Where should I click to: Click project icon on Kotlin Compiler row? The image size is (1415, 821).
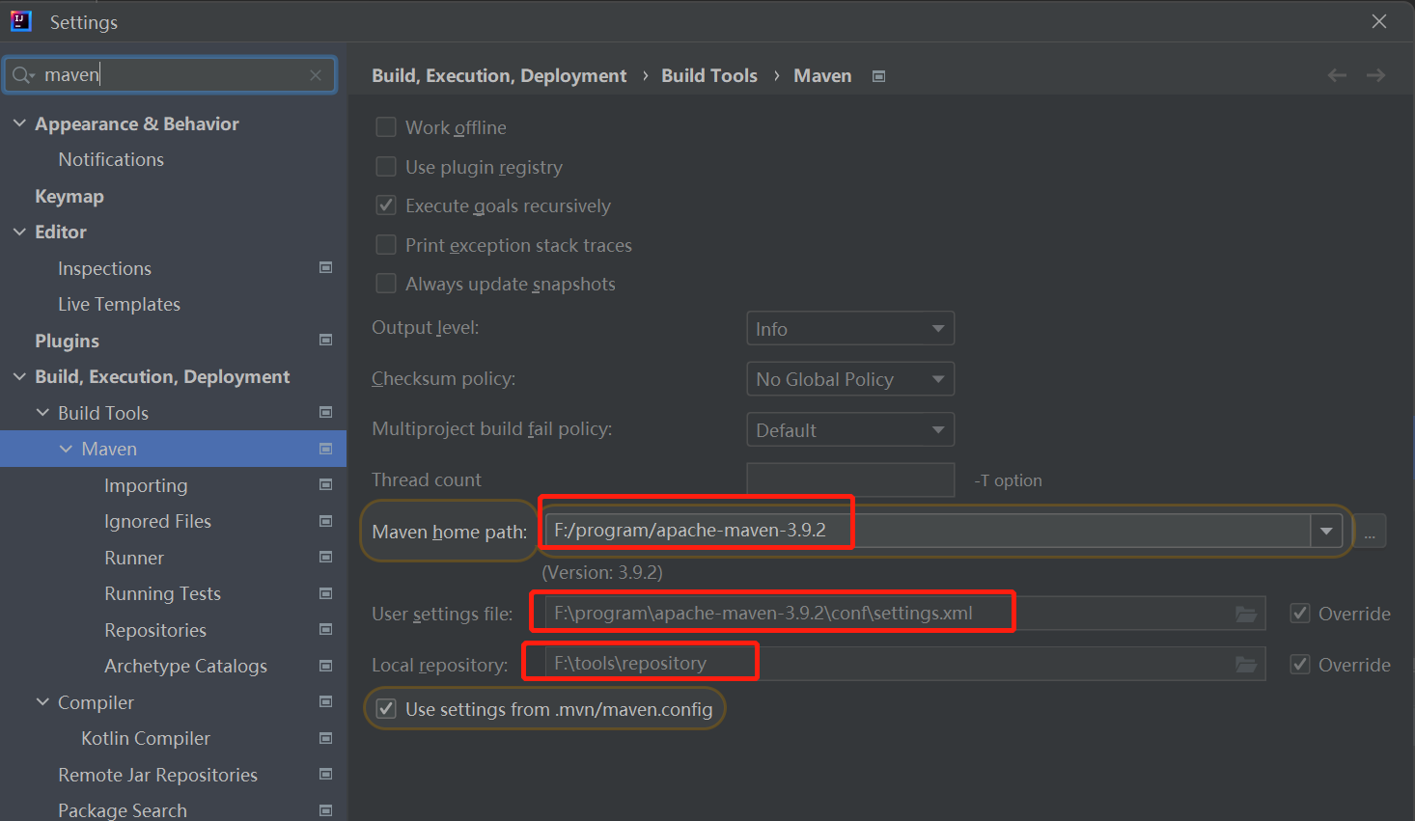point(326,738)
